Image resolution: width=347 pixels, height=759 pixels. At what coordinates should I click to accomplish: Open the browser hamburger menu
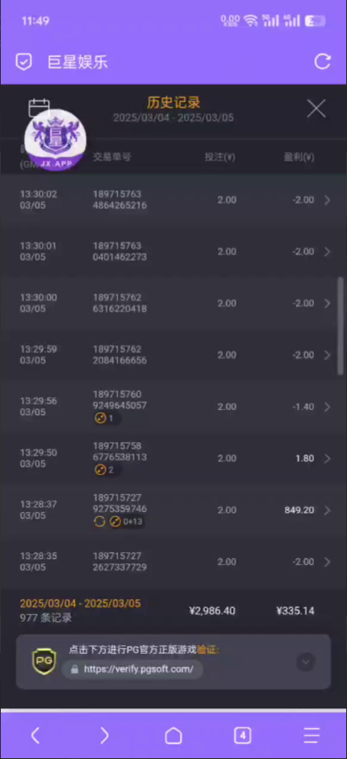(312, 736)
